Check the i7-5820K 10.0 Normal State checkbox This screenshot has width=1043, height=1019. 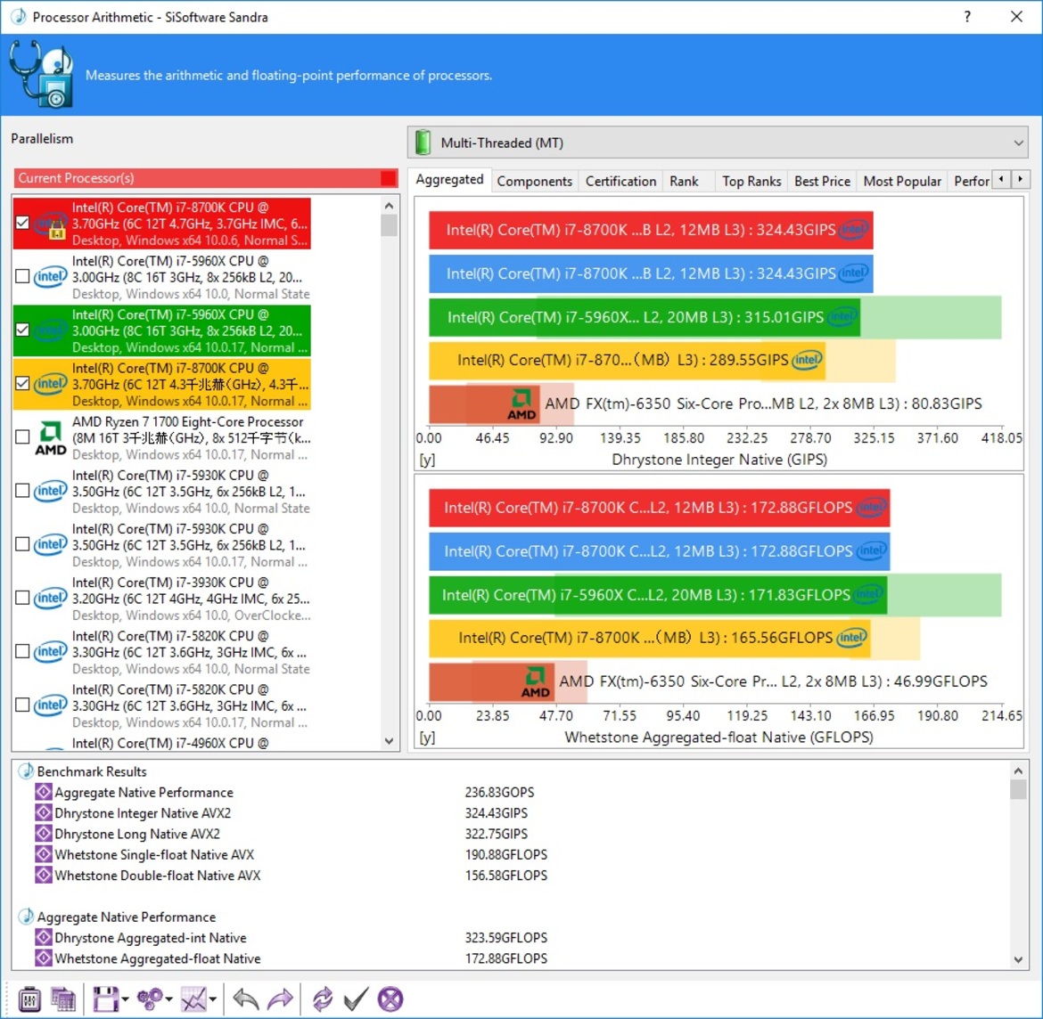(x=22, y=651)
